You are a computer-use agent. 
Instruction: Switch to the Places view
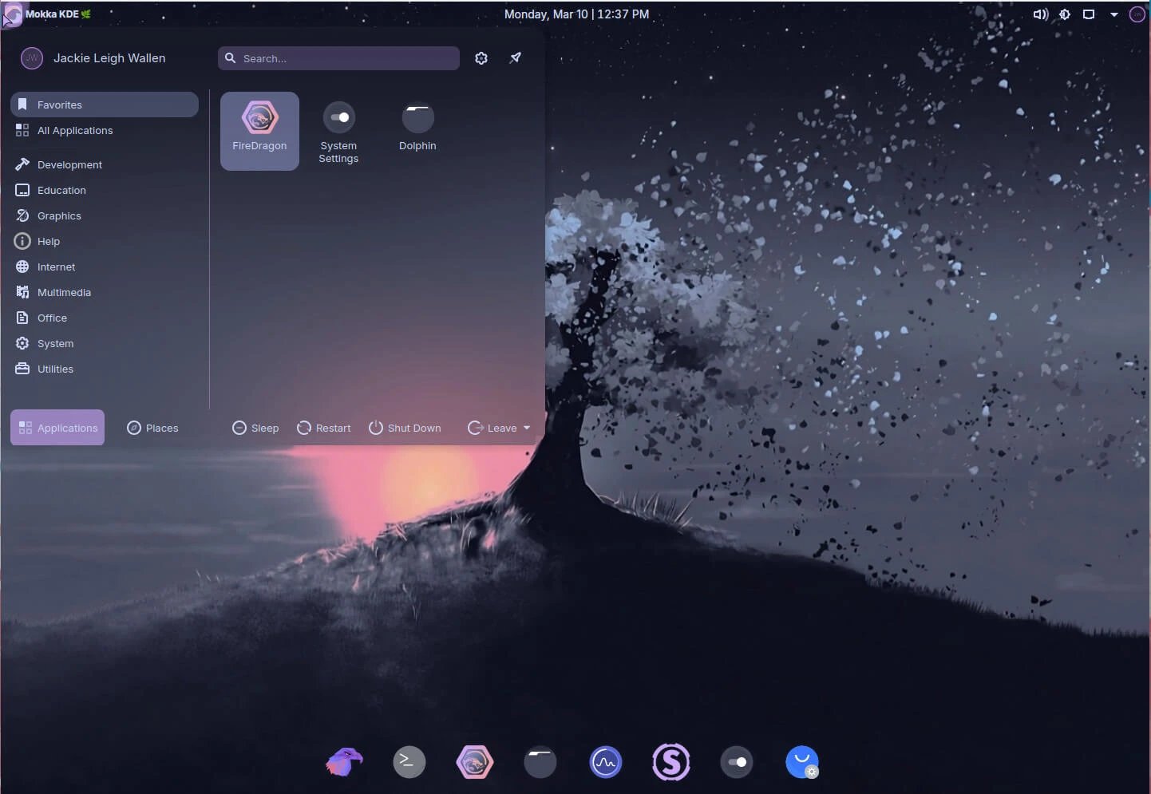[x=152, y=428]
